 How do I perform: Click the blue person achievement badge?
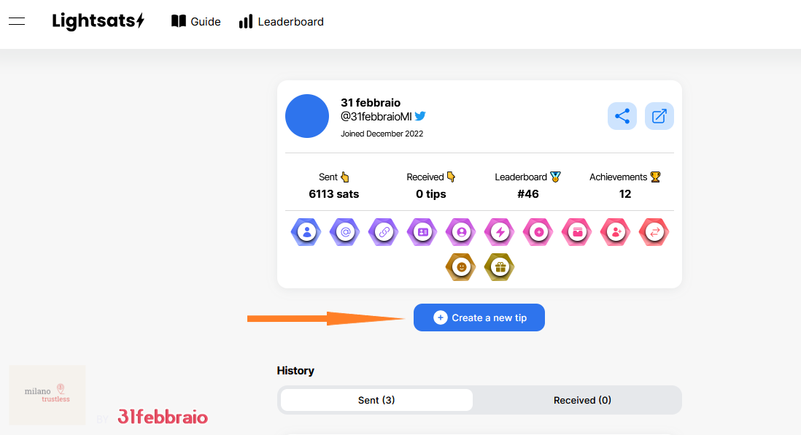click(x=306, y=232)
